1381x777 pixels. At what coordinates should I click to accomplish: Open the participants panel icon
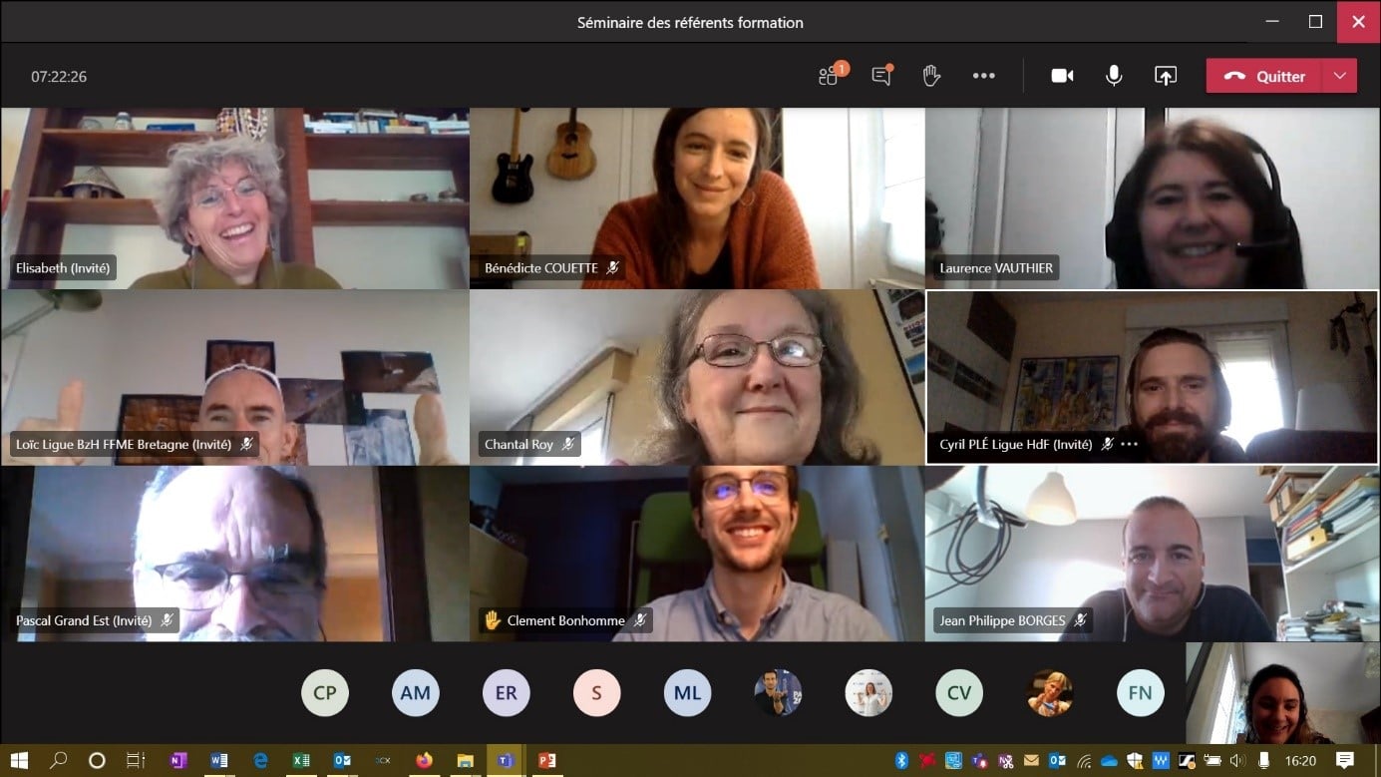tap(831, 76)
